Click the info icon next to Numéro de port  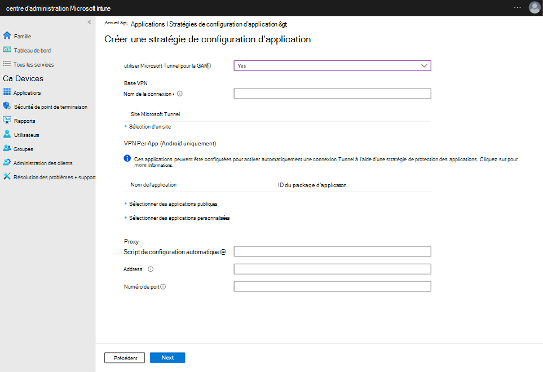click(x=163, y=286)
